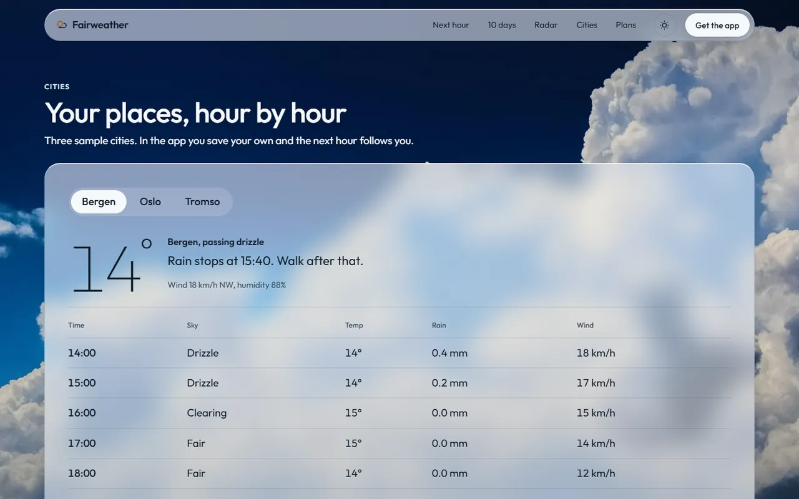Screen dimensions: 799x499
Task: Open the 10 days nav link
Action: [502, 25]
